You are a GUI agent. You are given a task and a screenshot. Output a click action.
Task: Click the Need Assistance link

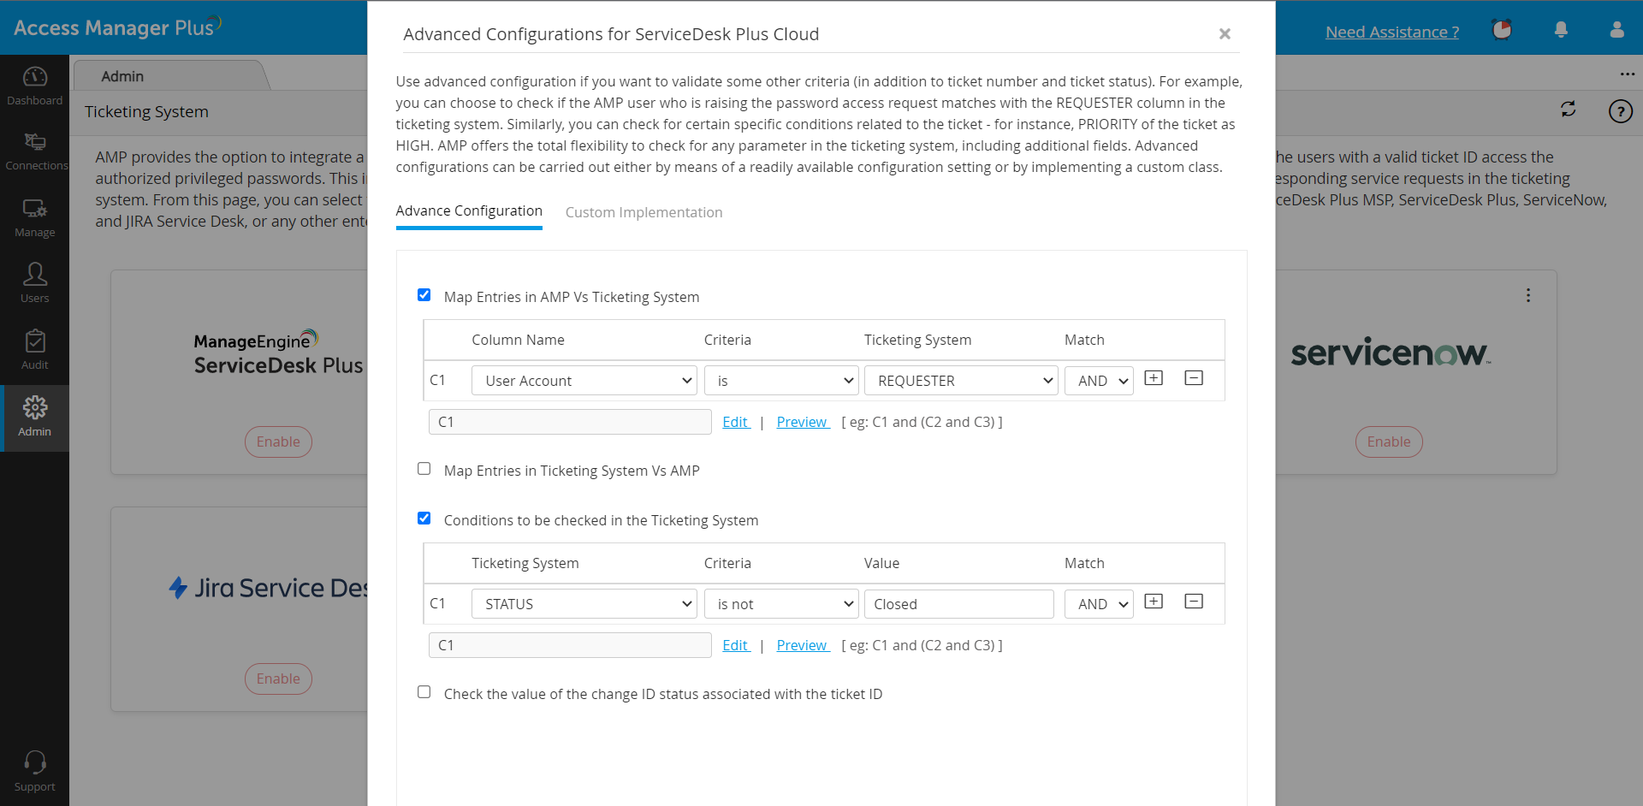click(x=1392, y=33)
